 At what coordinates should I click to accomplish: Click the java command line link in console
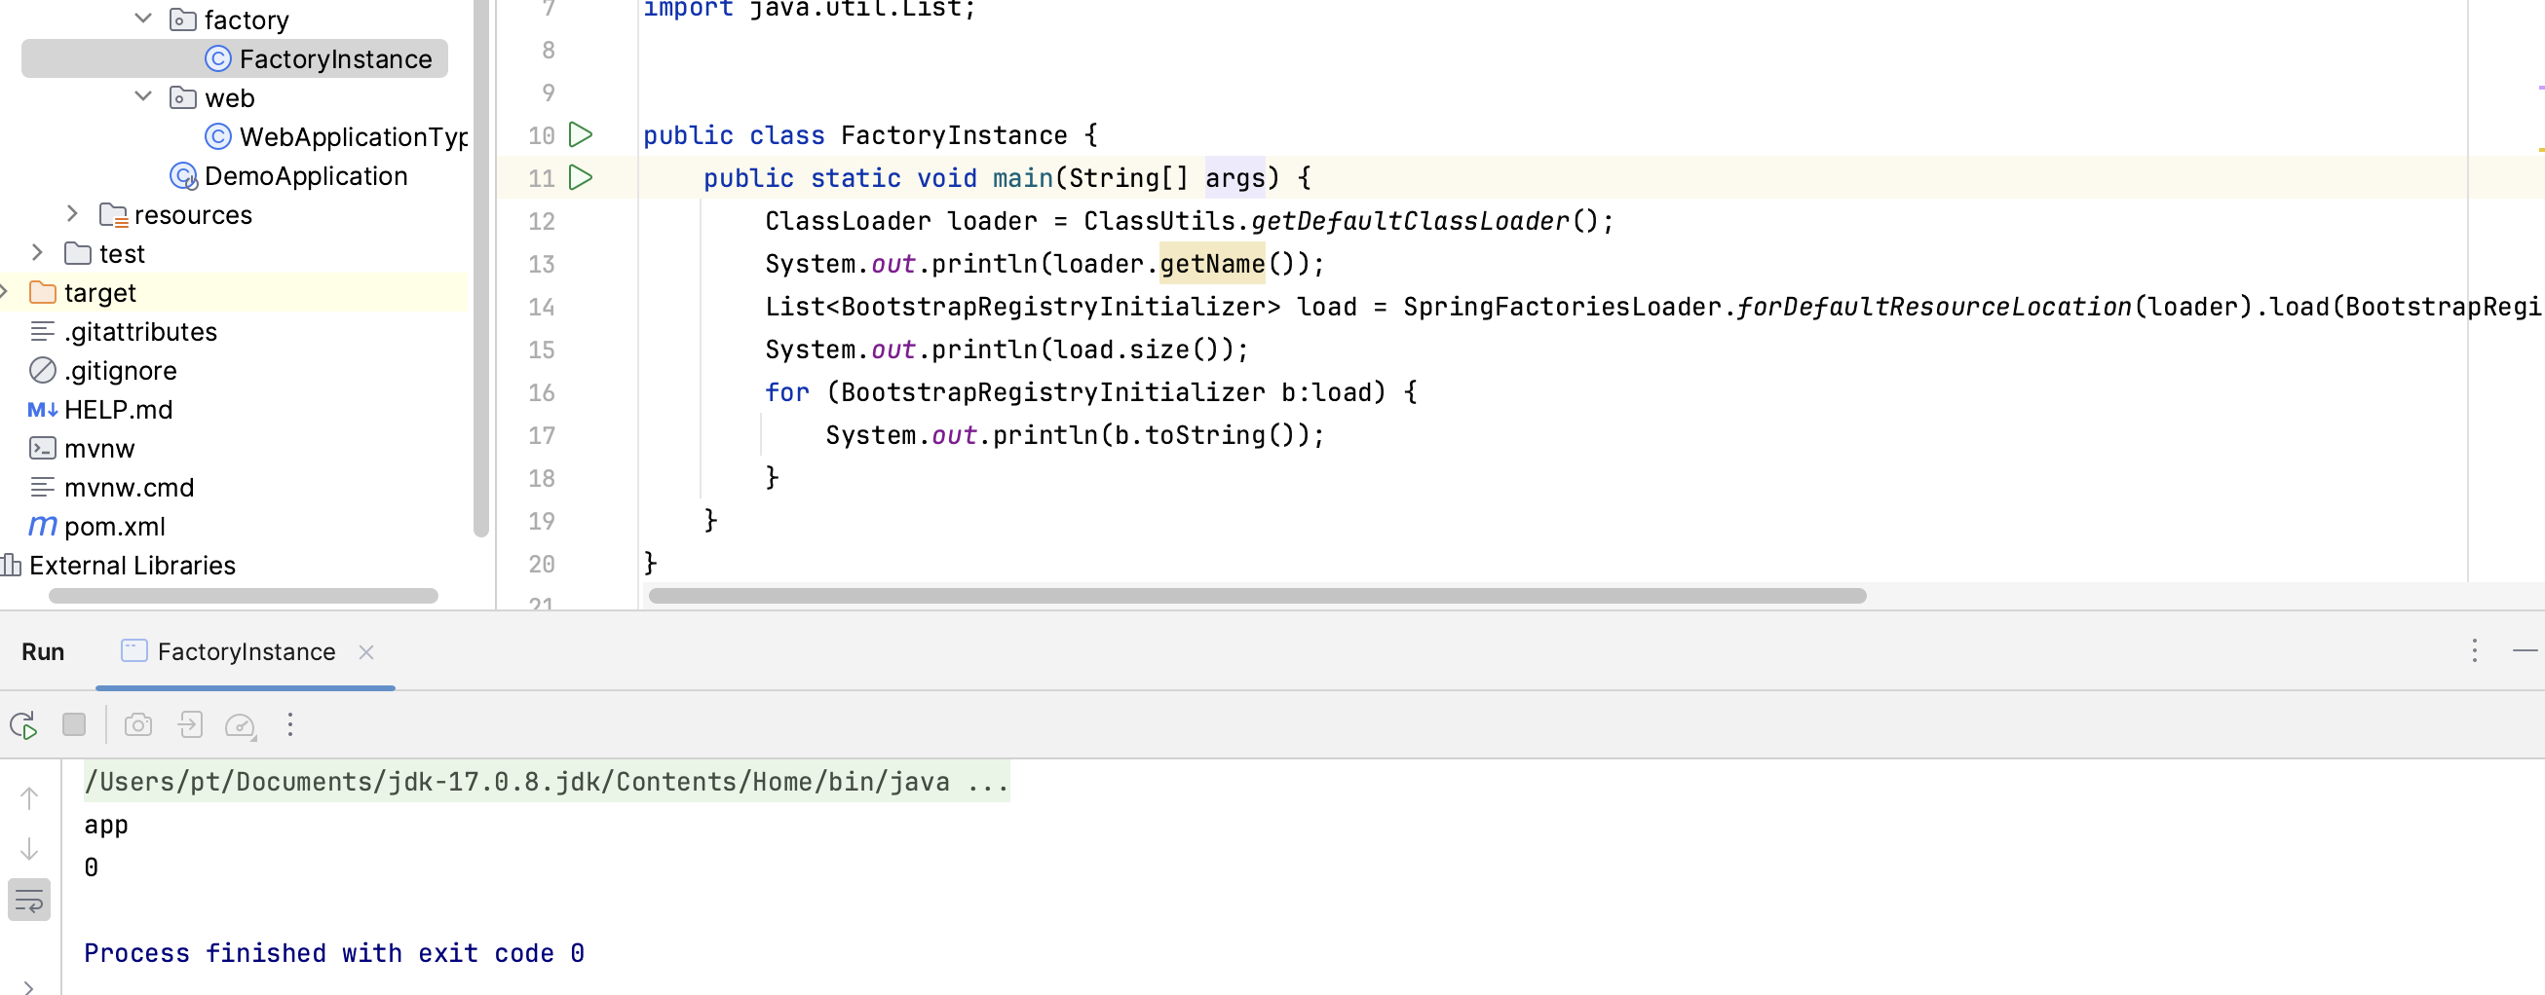pos(547,782)
